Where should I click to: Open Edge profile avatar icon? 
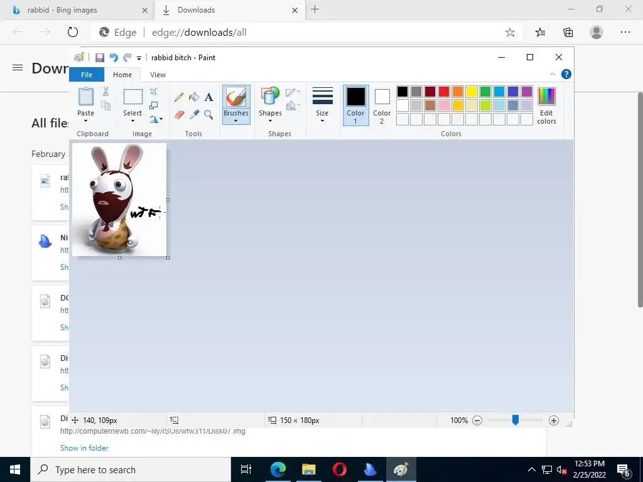597,32
